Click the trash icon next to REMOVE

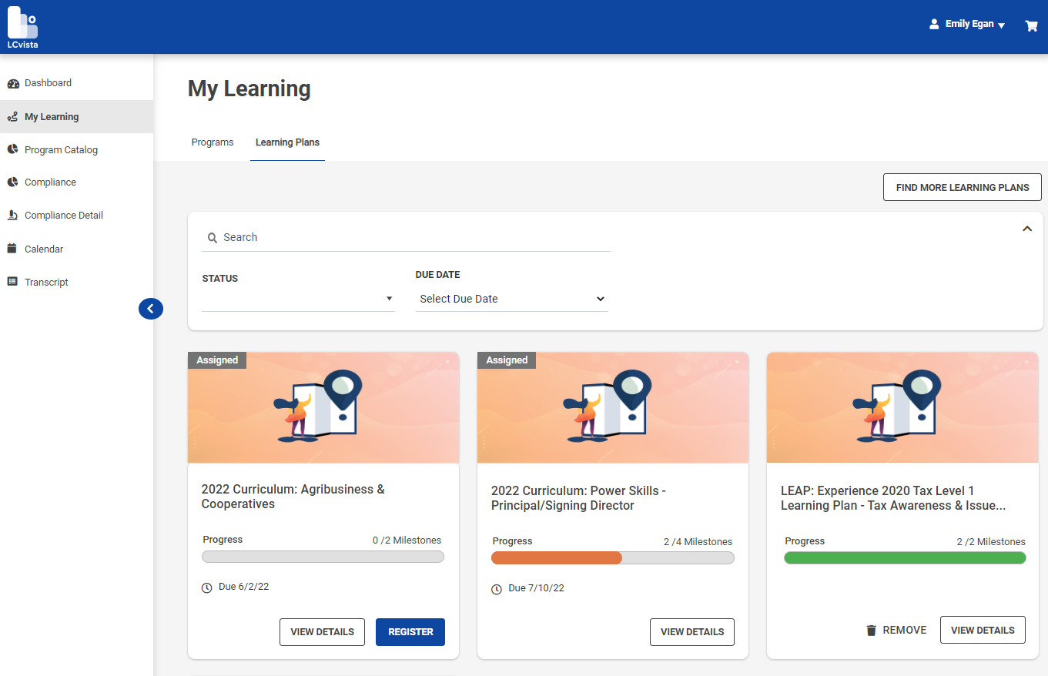(871, 629)
